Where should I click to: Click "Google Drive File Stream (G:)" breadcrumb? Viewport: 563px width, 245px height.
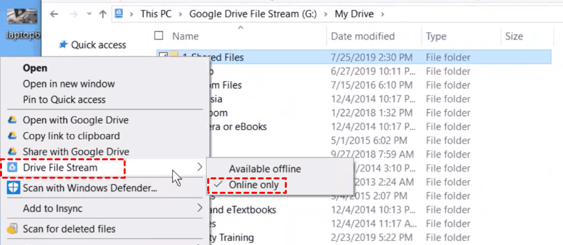[x=253, y=14]
